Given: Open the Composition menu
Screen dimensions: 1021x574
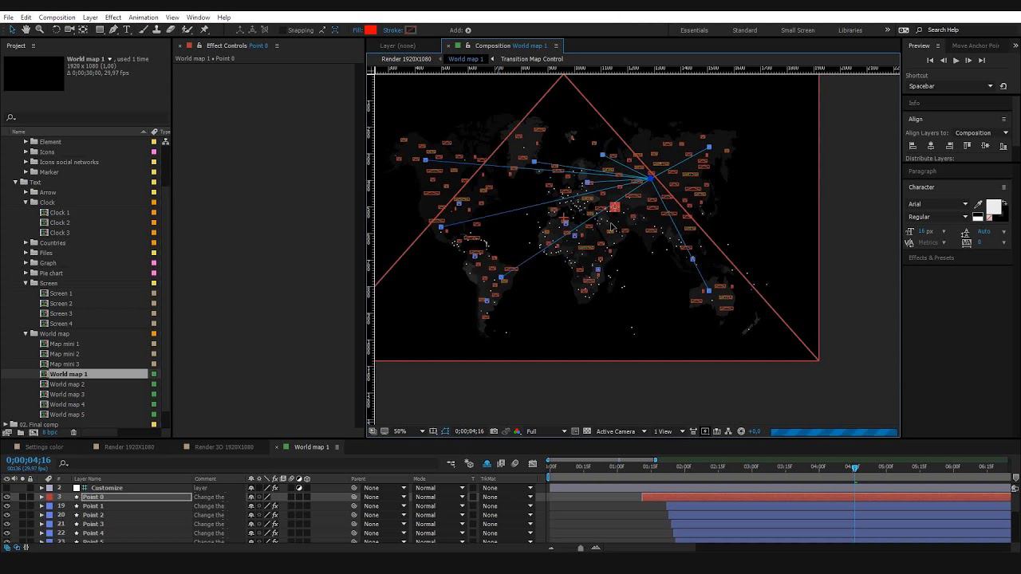Looking at the screenshot, I should click(x=57, y=17).
